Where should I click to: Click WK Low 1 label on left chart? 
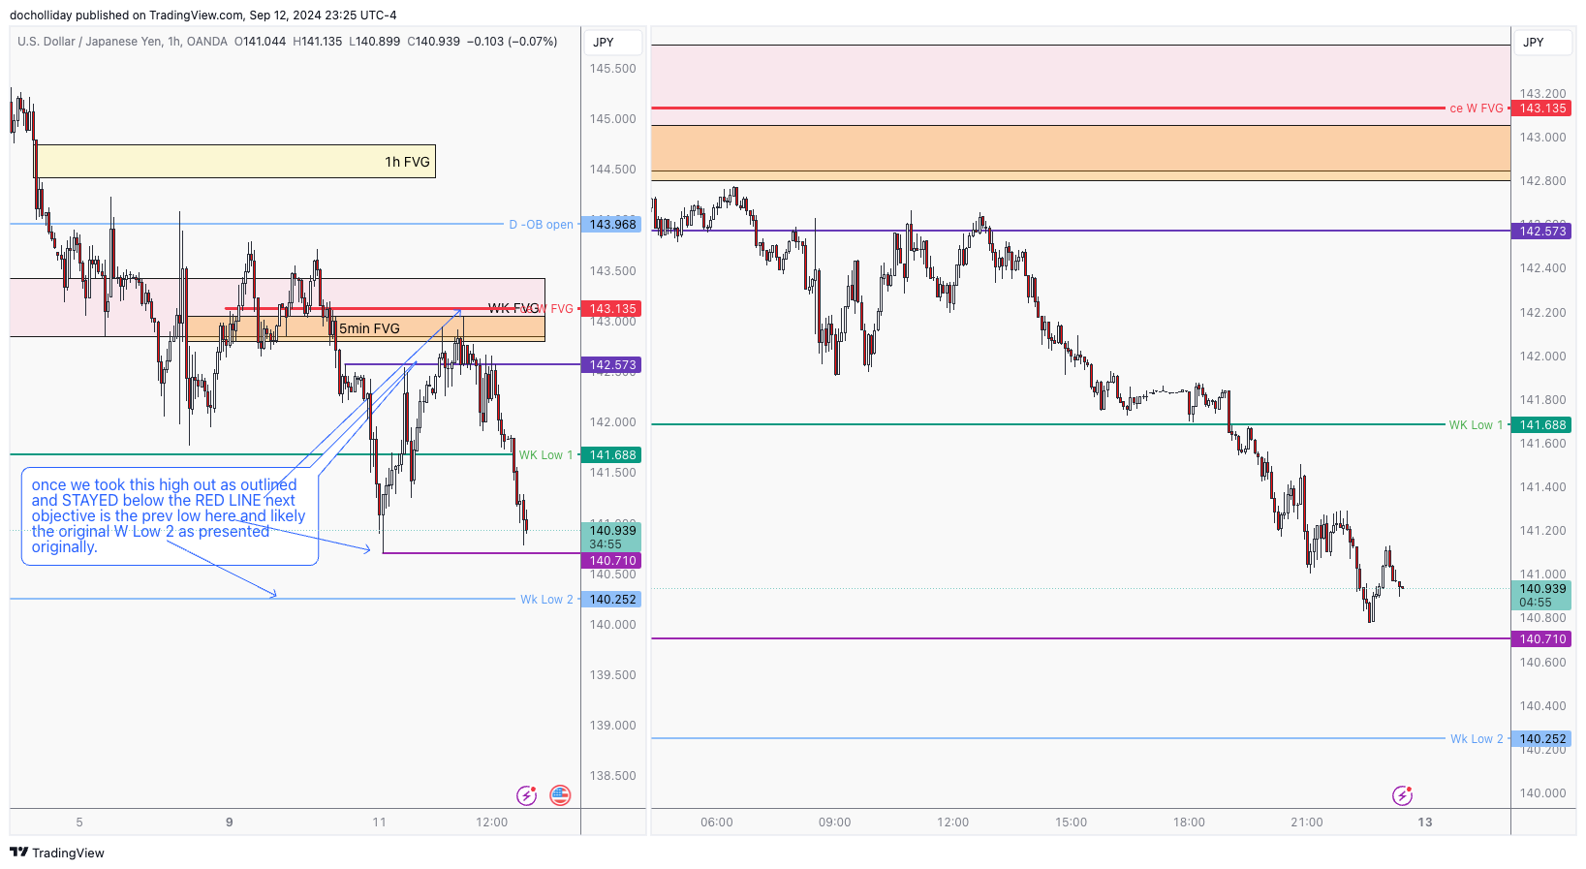click(545, 455)
